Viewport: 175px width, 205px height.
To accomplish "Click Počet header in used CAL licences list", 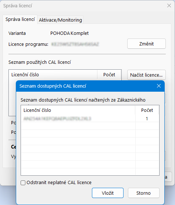I will [x=109, y=75].
